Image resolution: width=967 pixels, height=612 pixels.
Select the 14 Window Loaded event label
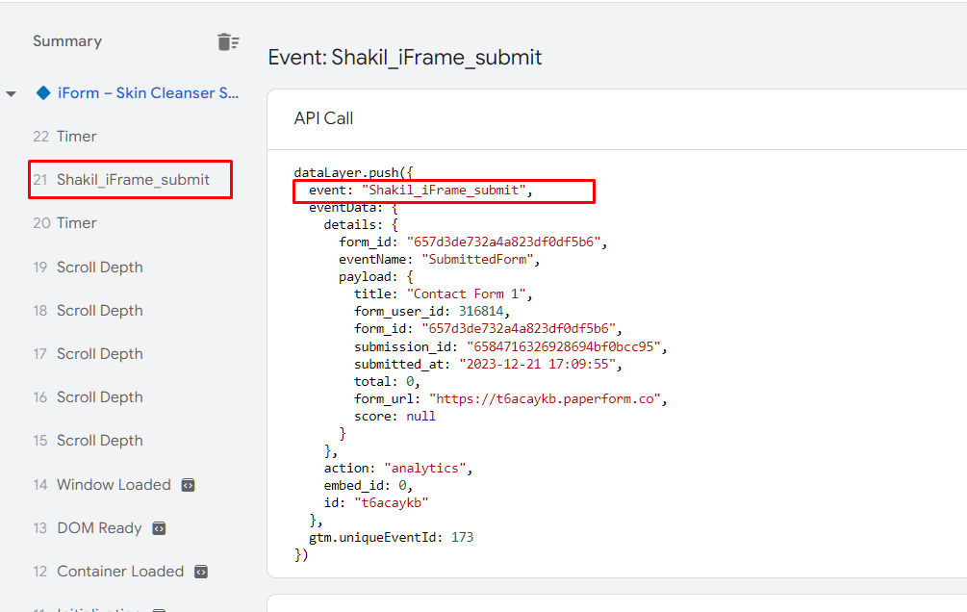point(113,485)
